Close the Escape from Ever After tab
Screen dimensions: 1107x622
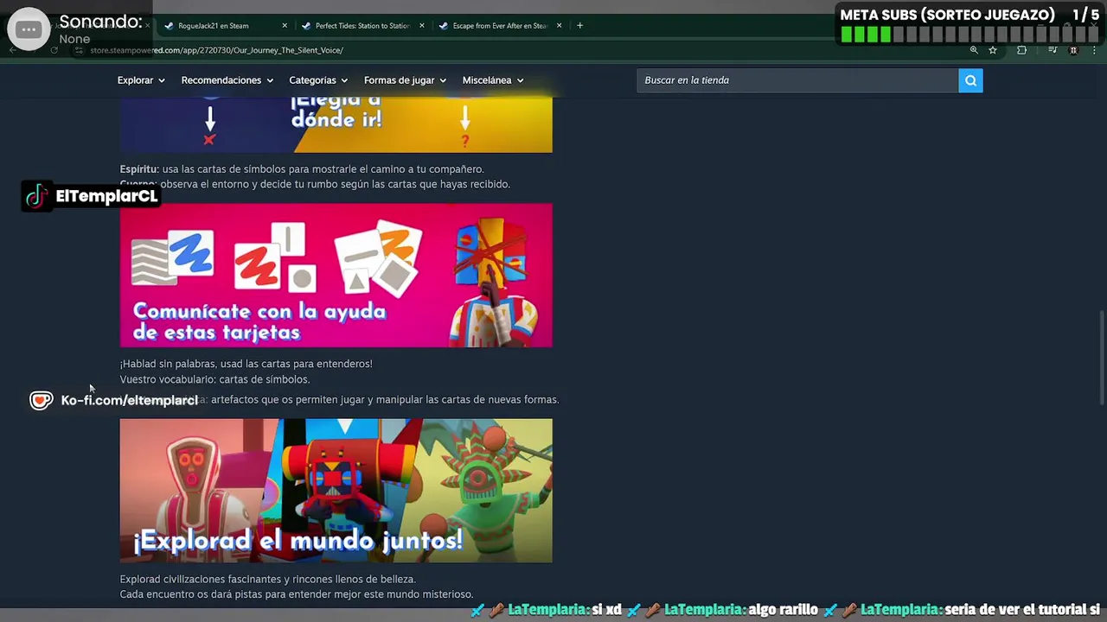coord(559,25)
